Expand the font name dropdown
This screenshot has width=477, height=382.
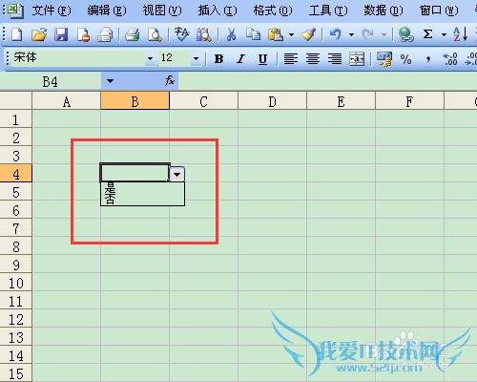point(150,58)
